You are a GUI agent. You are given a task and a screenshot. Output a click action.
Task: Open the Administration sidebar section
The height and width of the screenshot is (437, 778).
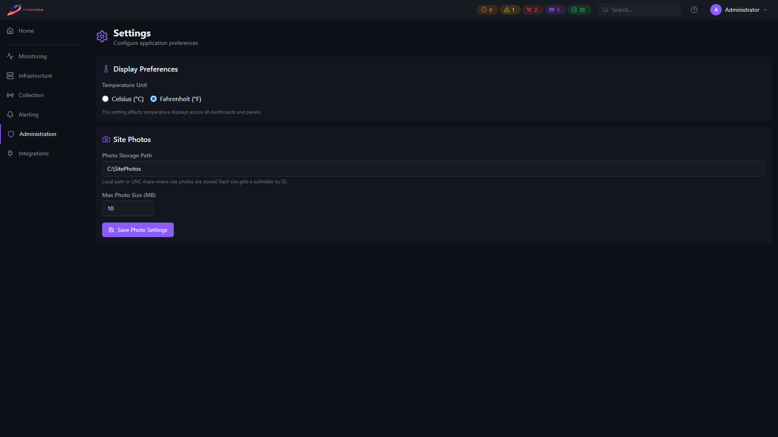tap(45, 134)
